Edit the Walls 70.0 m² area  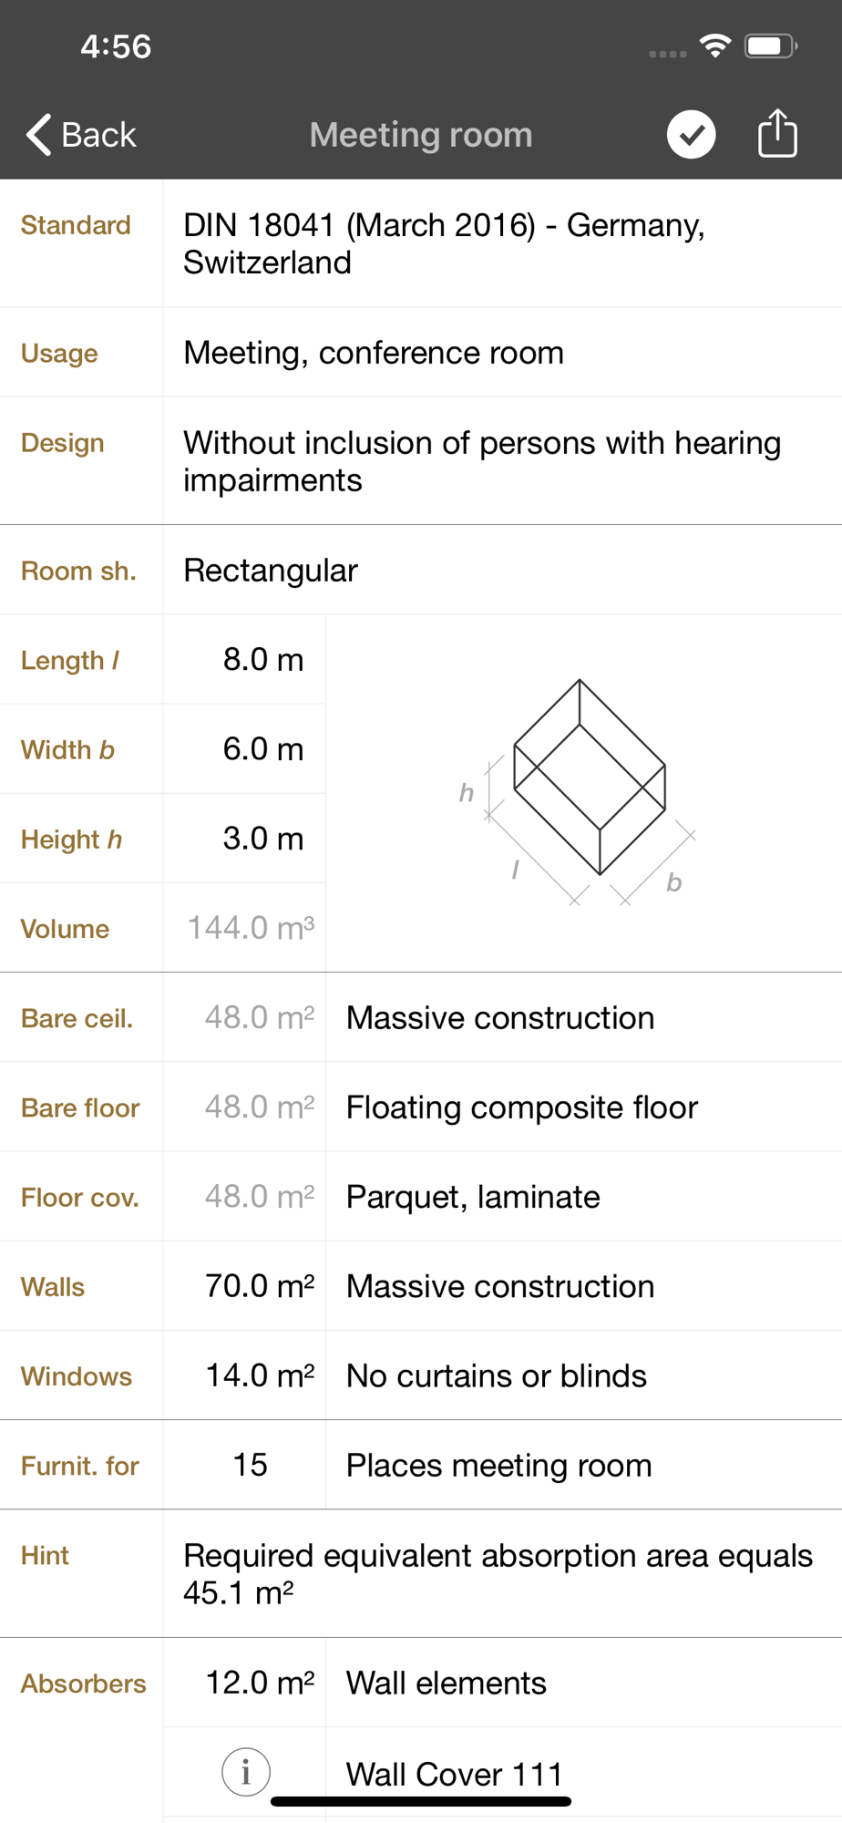coord(244,1286)
